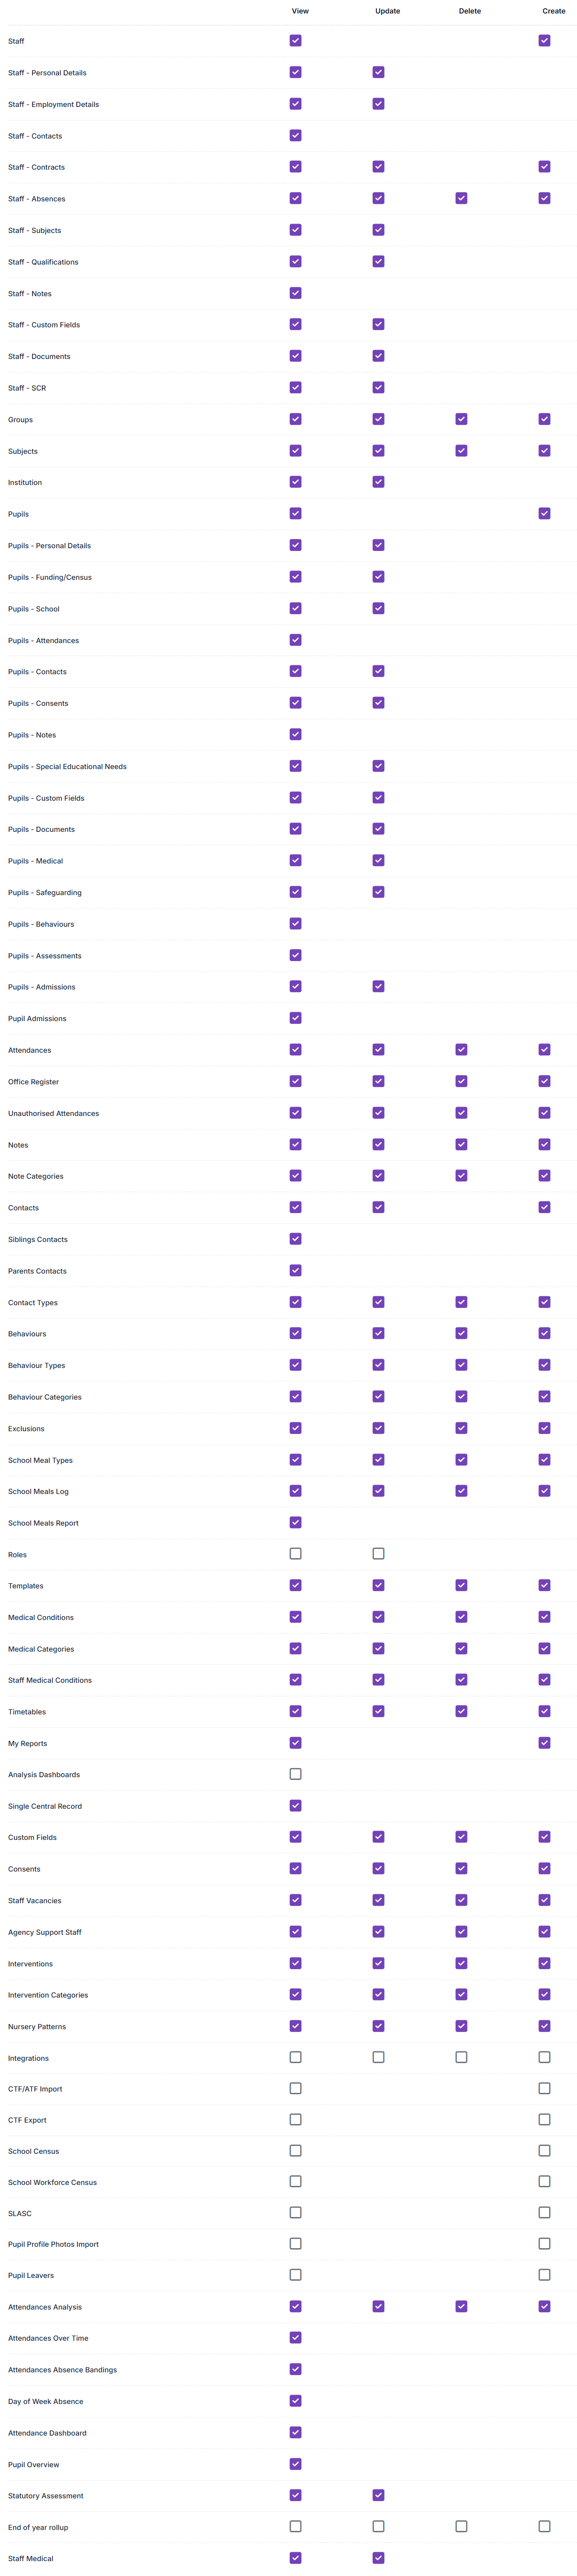Screen dimensions: 577x2576
Task: Enable Delete for End of year rollup
Action: point(461,2526)
